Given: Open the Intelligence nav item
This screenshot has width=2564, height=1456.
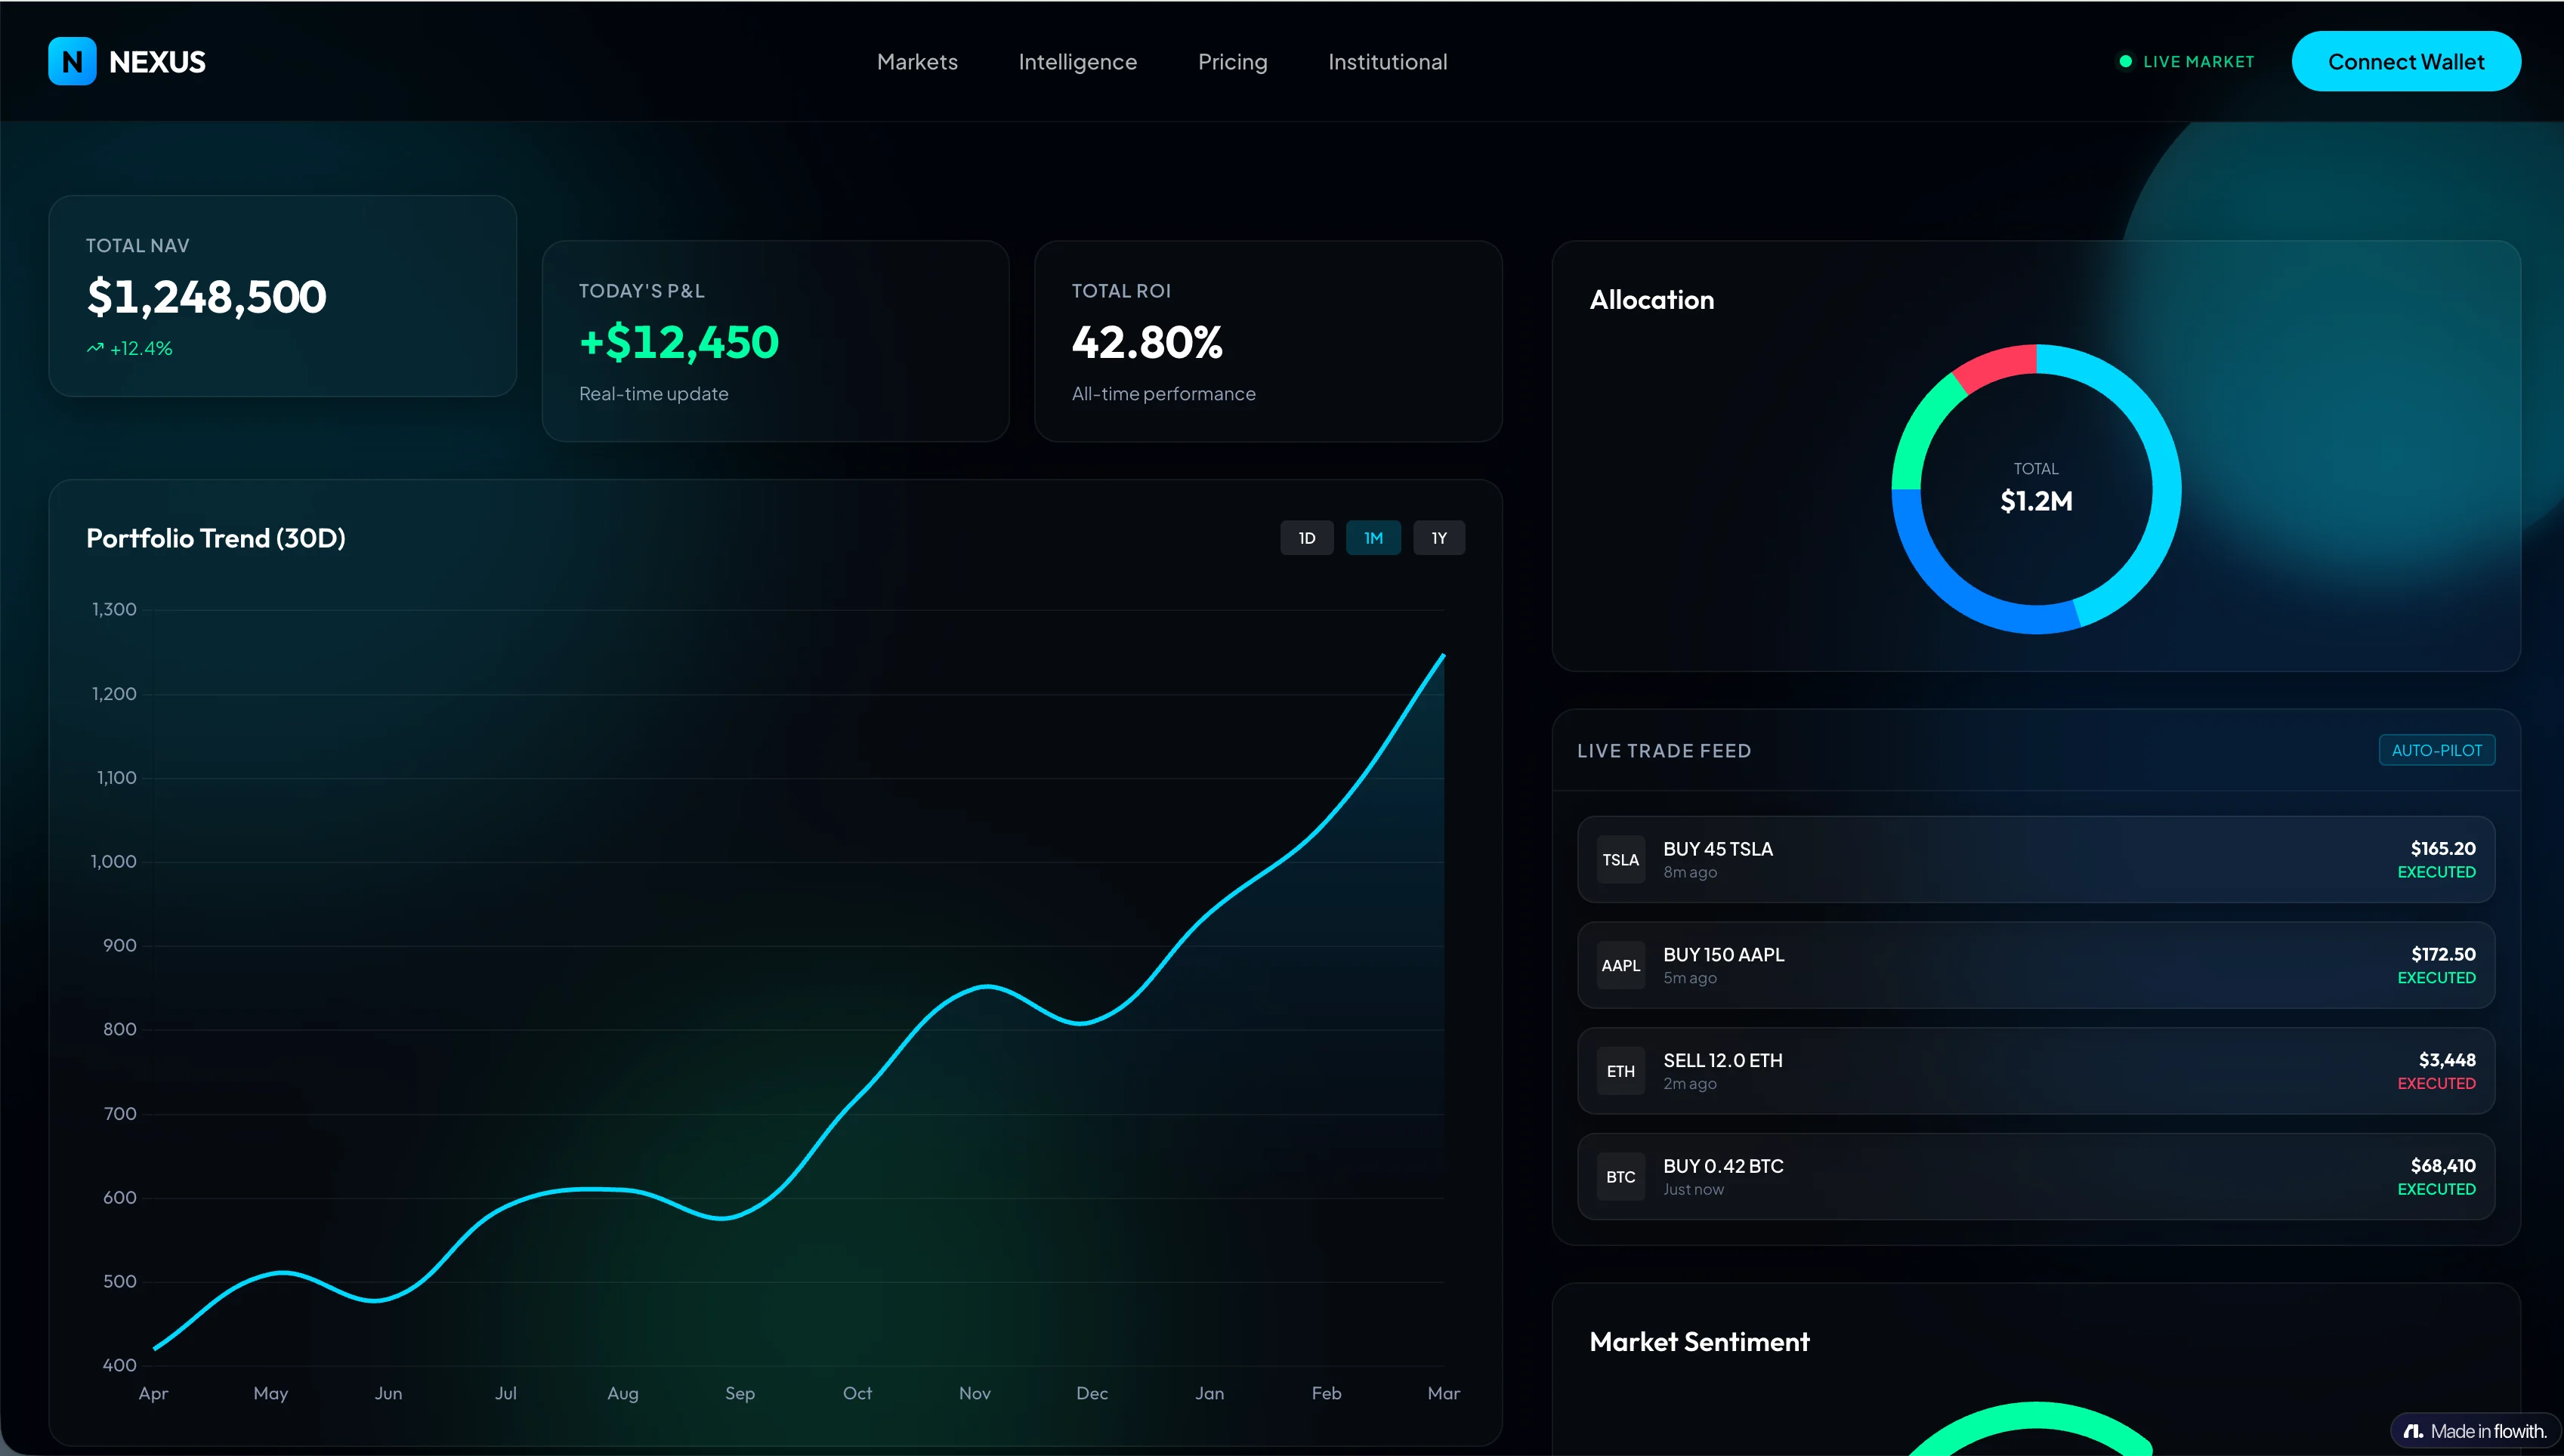Looking at the screenshot, I should [x=1077, y=62].
